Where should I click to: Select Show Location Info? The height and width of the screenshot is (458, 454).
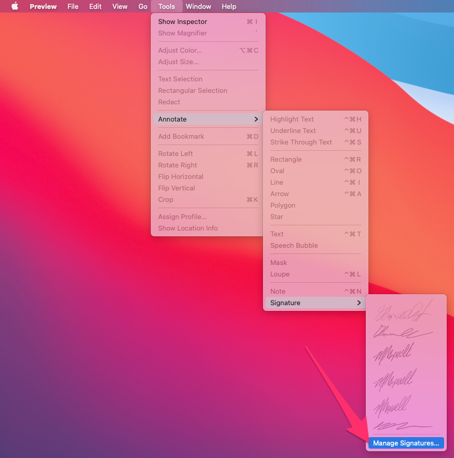(x=208, y=228)
